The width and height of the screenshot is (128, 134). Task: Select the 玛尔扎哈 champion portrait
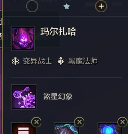[x=23, y=38]
